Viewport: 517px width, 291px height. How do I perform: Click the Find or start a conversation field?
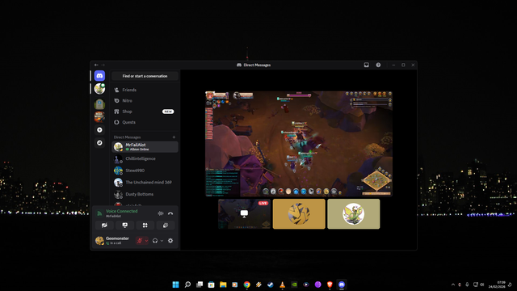[x=145, y=76]
